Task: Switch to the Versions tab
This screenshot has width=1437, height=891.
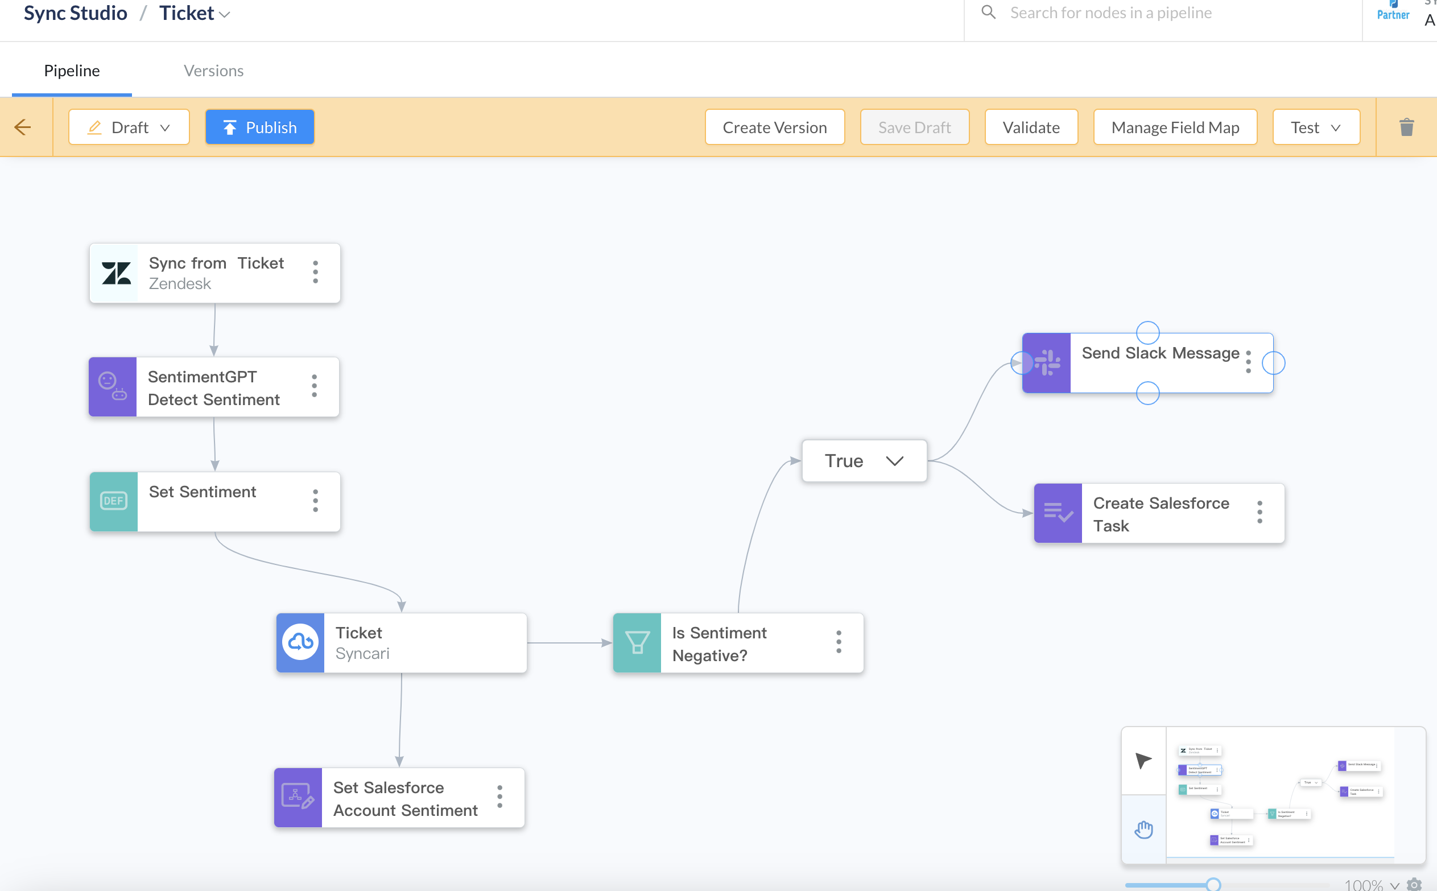Action: (x=213, y=71)
